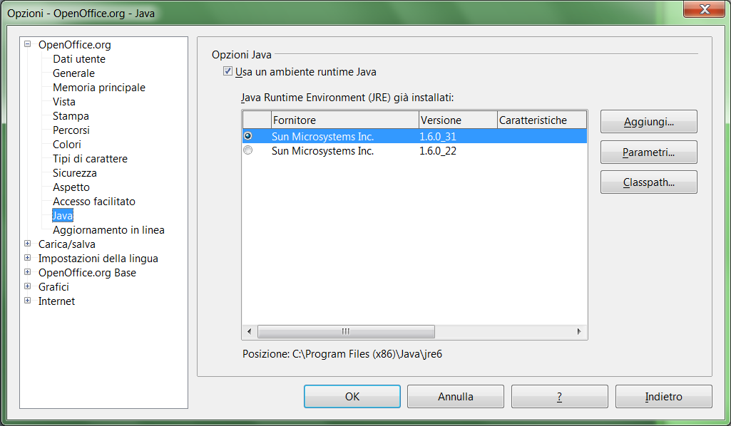The width and height of the screenshot is (731, 426).
Task: Open Dati utente settings
Action: 78,59
